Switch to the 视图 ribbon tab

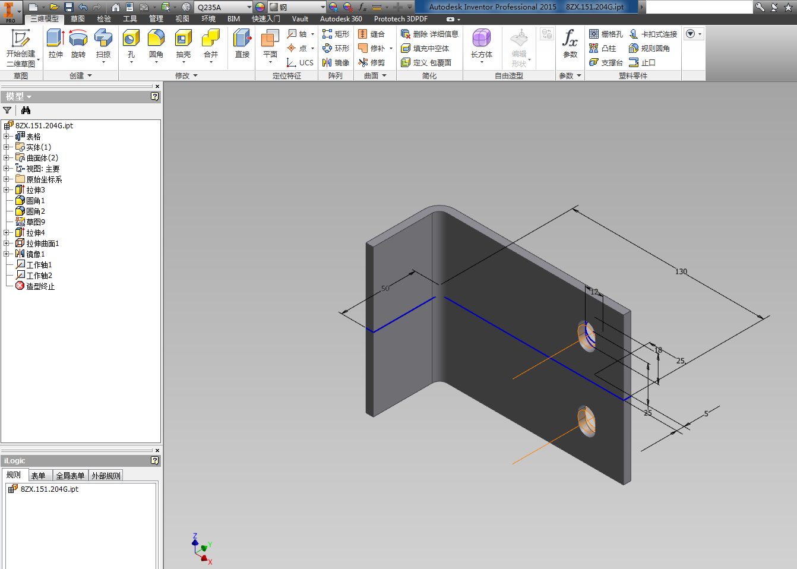coord(182,19)
